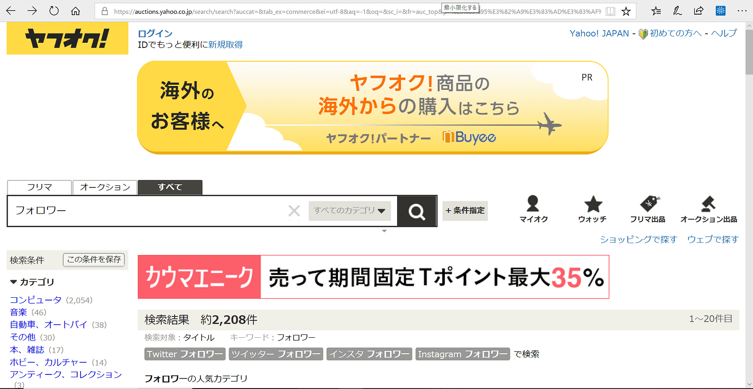Open the コンピュータ category link
The image size is (753, 389).
coord(36,300)
